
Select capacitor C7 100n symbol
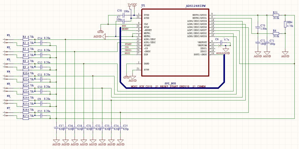[124, 21]
